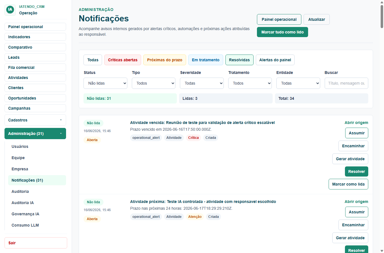384x253 pixels.
Task: Open Governança IA submenu item
Action: click(37, 214)
